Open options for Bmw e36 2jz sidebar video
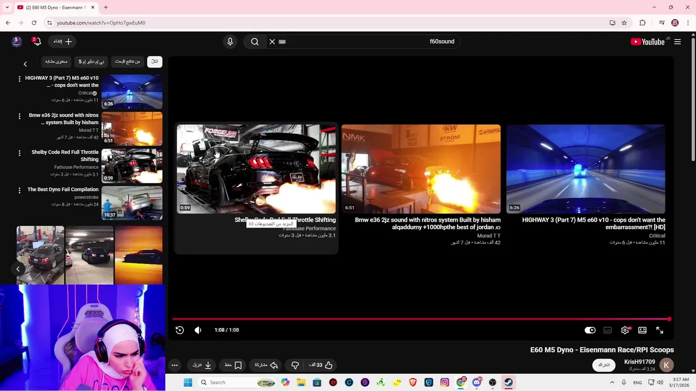Screen dimensions: 696x391 tap(20, 116)
